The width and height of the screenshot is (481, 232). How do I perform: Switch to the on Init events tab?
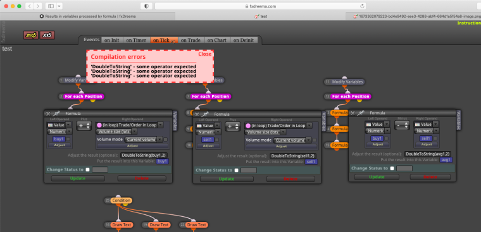112,40
